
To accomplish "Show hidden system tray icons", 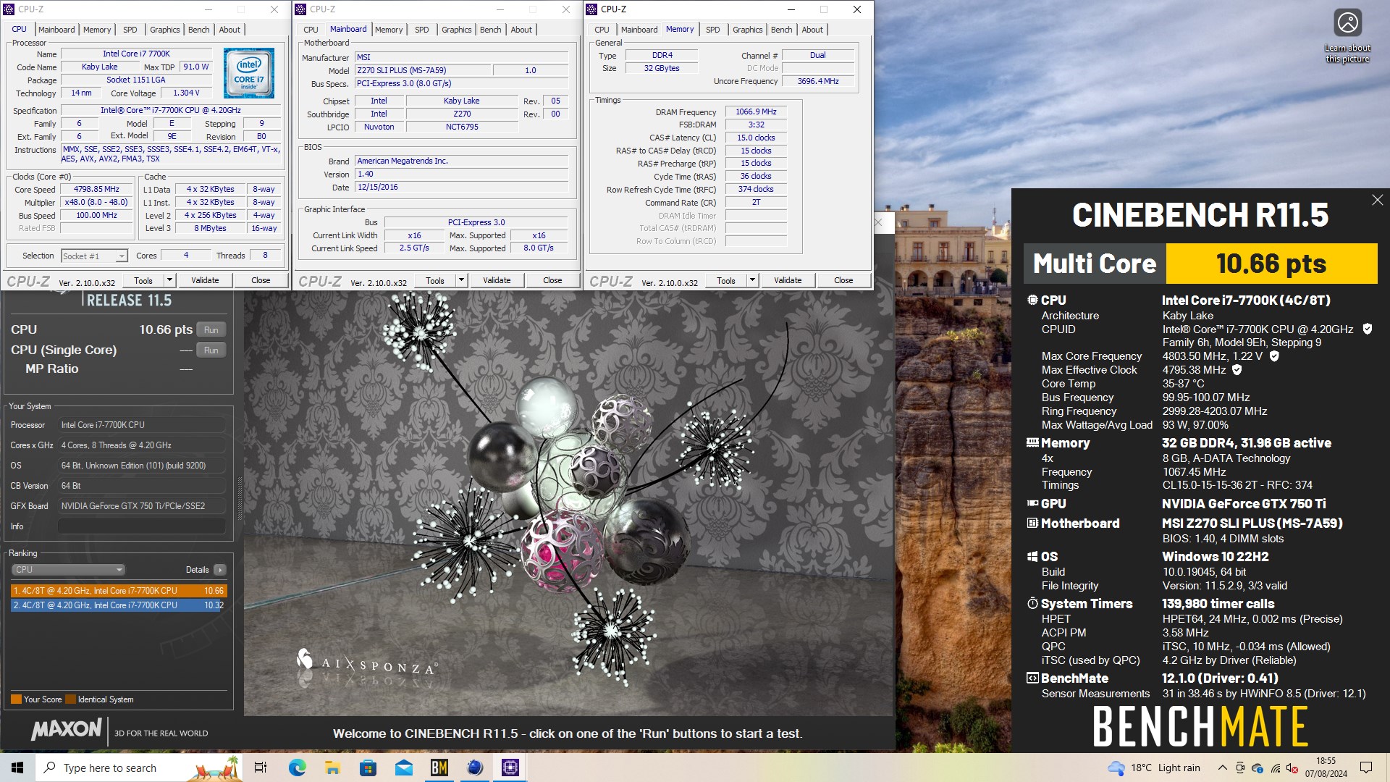I will pyautogui.click(x=1223, y=768).
